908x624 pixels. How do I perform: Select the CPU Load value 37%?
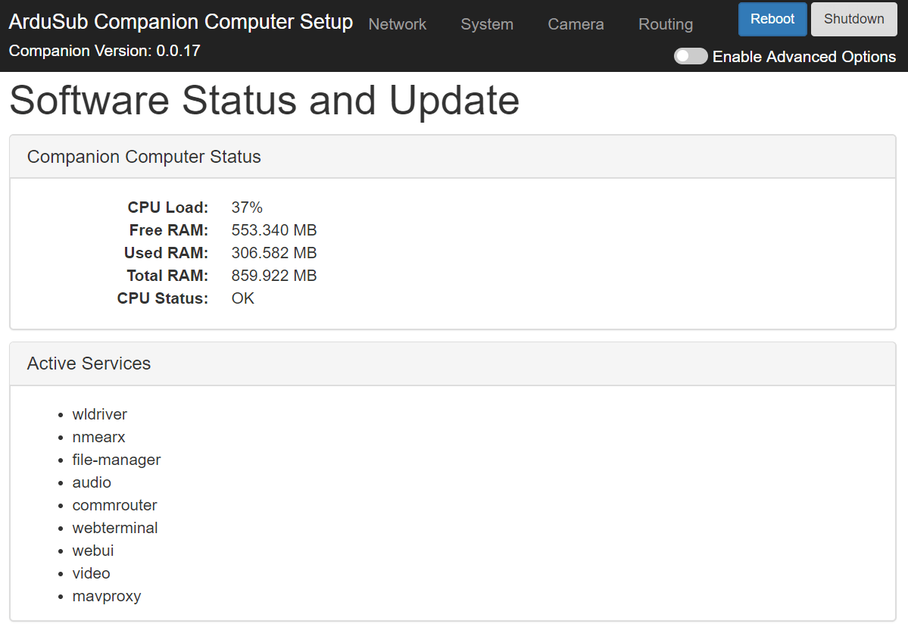click(x=247, y=207)
